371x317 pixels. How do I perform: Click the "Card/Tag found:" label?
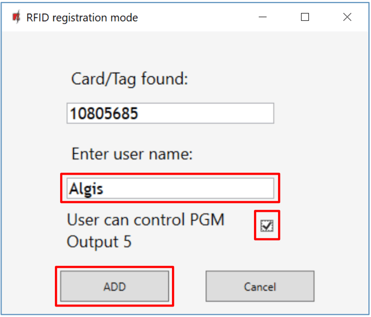(129, 80)
